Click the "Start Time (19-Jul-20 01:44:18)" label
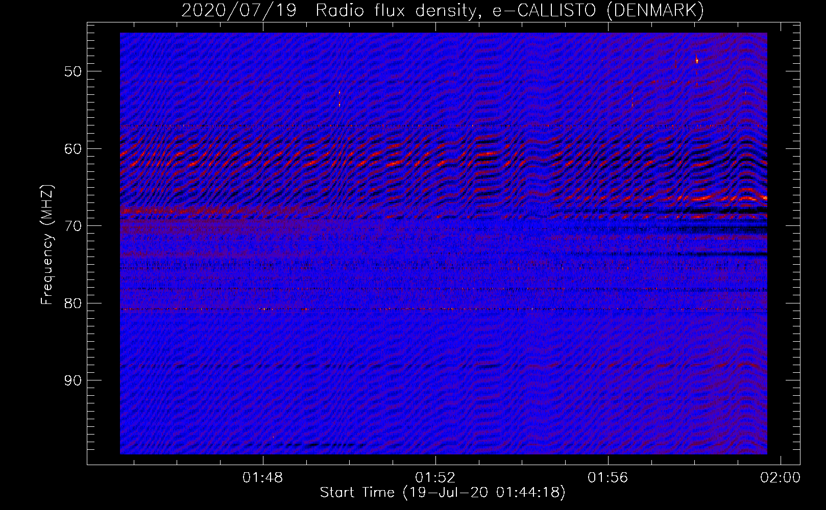The image size is (826, 510). [x=443, y=493]
